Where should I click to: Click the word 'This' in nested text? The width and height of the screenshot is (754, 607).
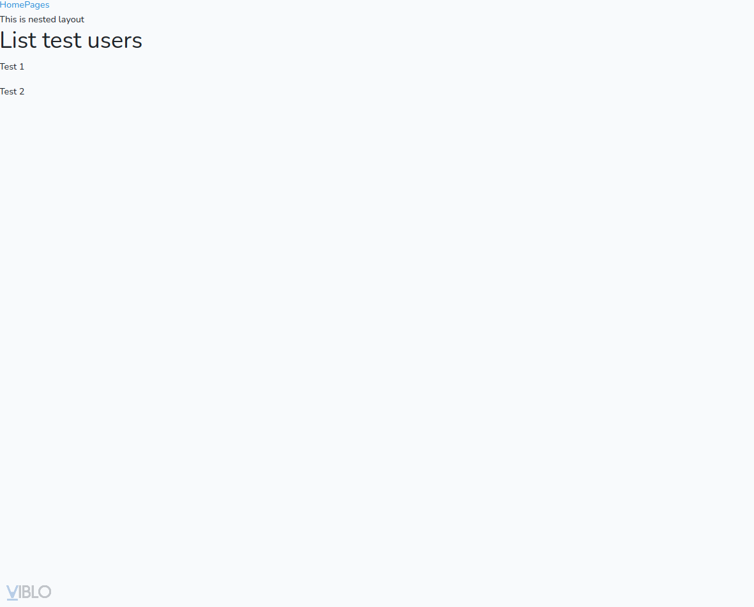click(8, 19)
